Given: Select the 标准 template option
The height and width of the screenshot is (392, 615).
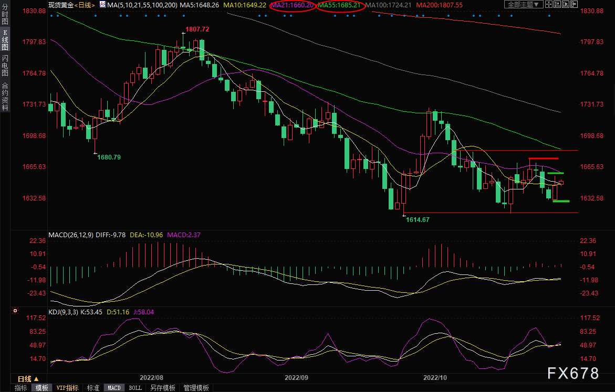Looking at the screenshot, I should coord(93,388).
